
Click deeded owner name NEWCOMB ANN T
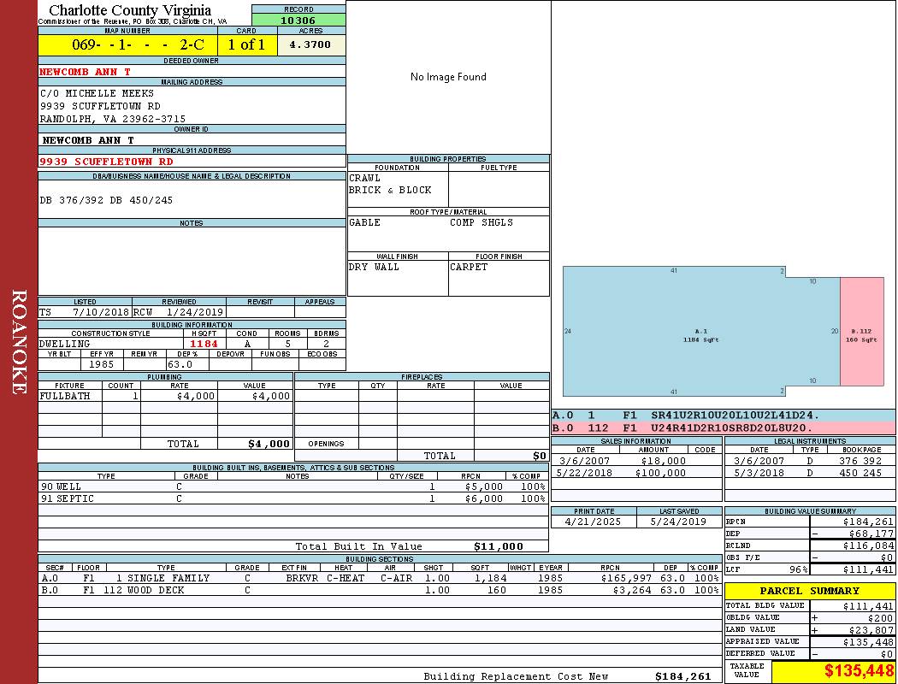point(86,72)
